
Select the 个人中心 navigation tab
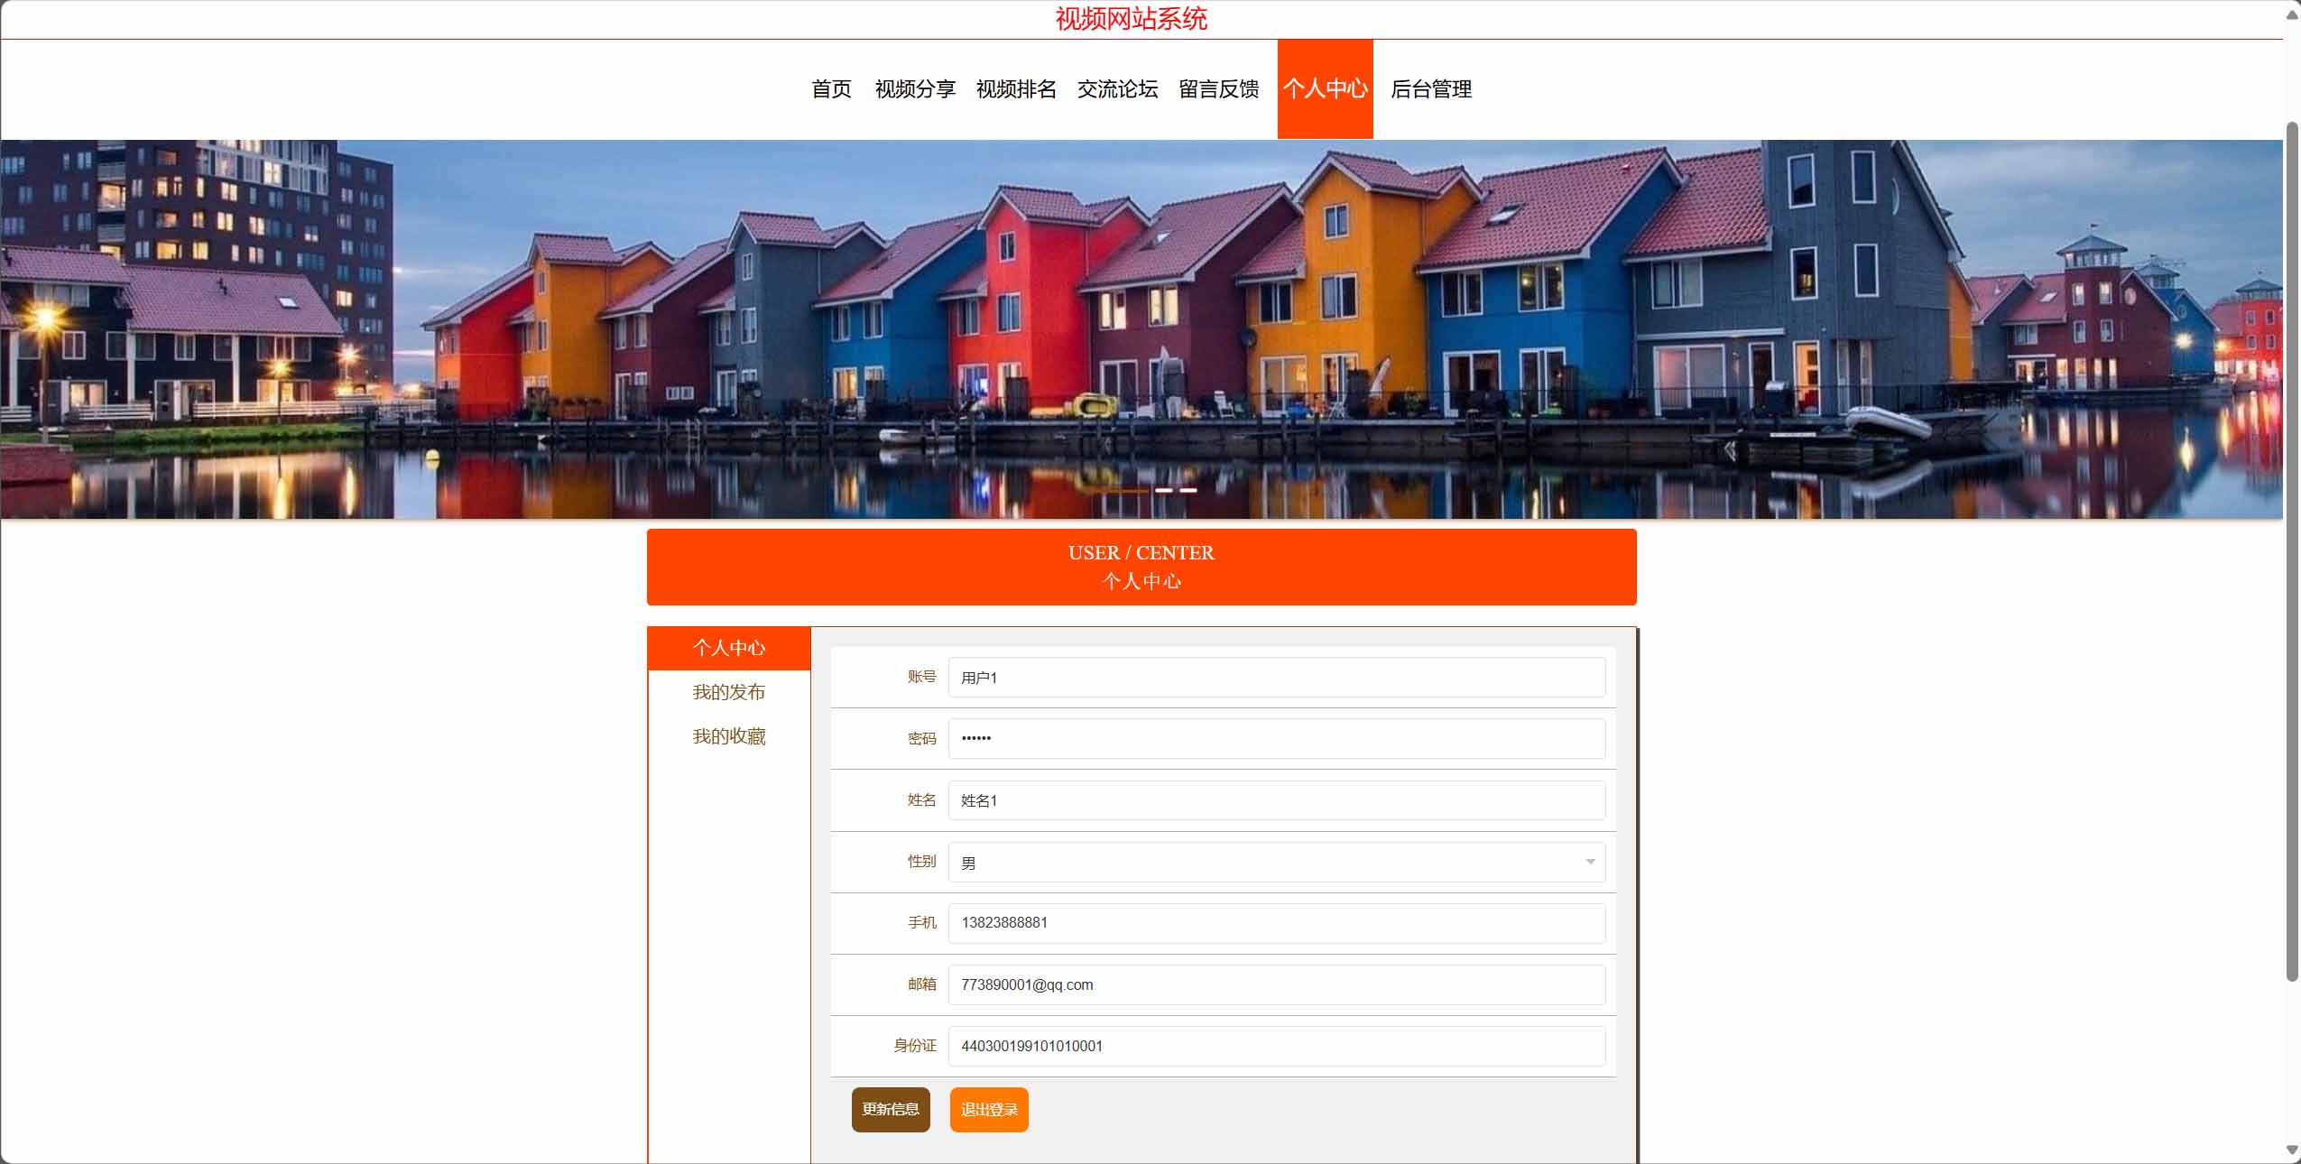(x=1325, y=88)
